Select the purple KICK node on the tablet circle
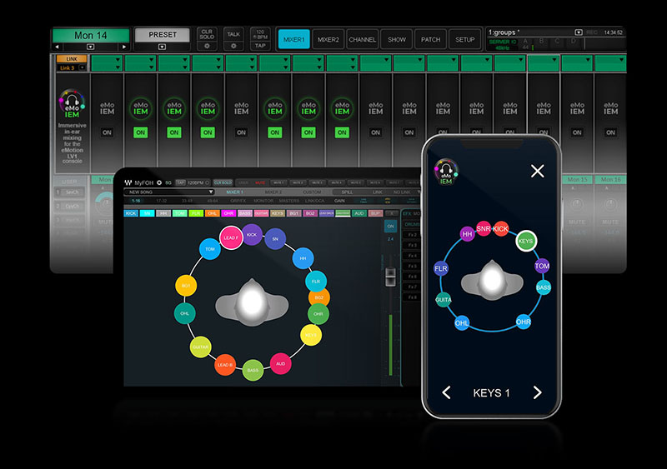667x469 pixels. (252, 235)
